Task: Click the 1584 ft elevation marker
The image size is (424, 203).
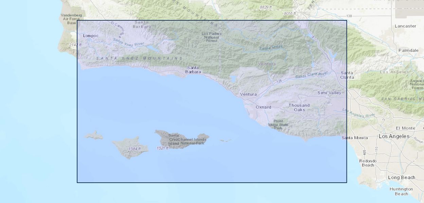Action: (x=135, y=149)
